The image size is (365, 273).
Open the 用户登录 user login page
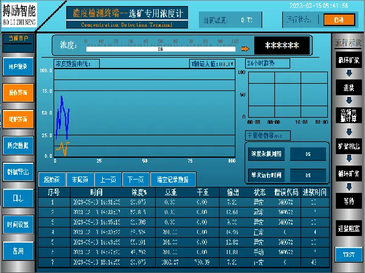[18, 67]
